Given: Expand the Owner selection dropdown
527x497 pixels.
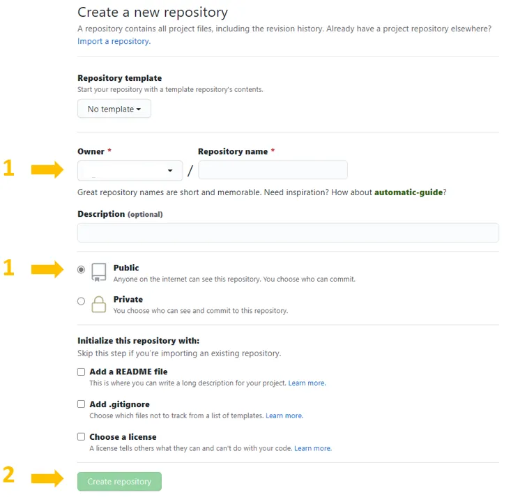Looking at the screenshot, I should (x=130, y=171).
